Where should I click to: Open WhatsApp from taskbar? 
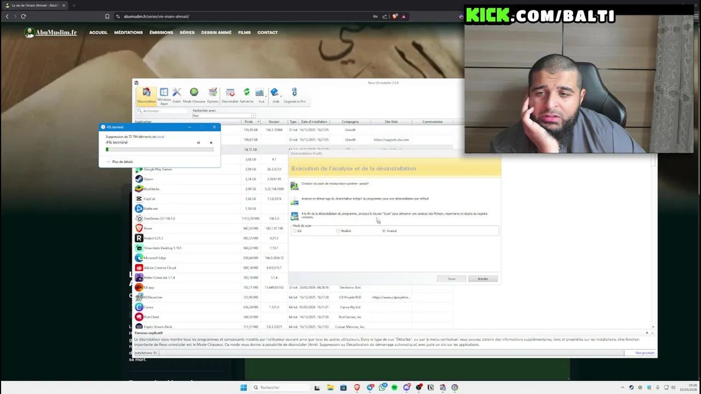click(x=382, y=387)
